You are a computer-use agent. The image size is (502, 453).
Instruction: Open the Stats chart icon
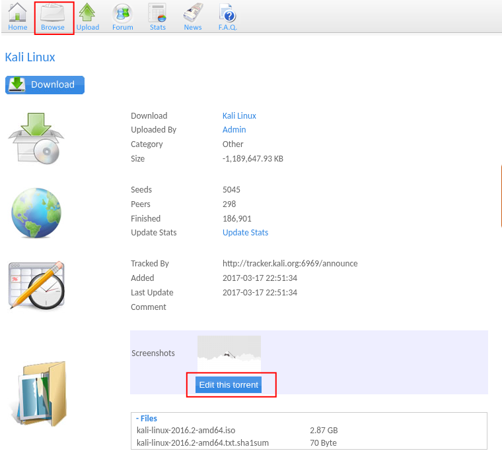[x=157, y=13]
